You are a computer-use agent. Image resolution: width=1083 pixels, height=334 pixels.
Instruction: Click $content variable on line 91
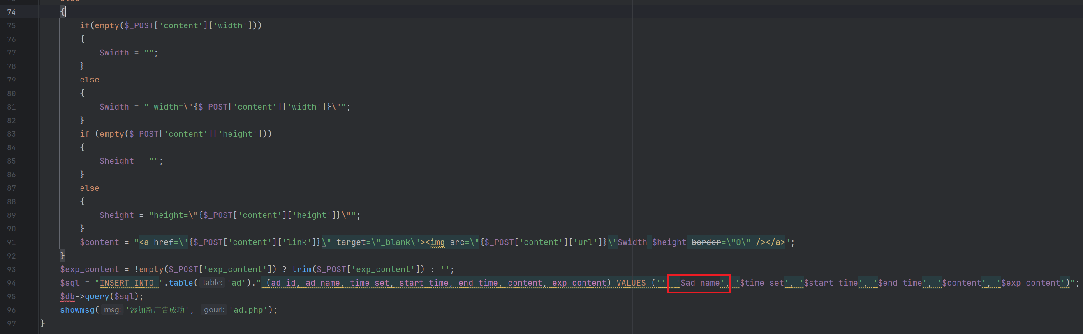[99, 242]
